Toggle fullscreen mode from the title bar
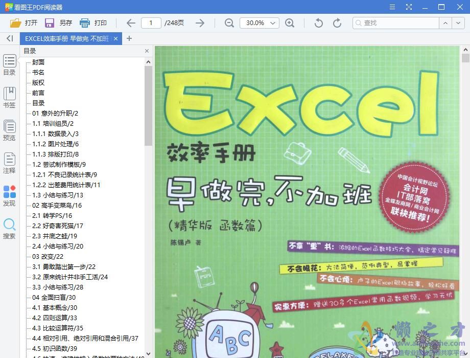Viewport: 470px width, 358px height. coord(409,7)
